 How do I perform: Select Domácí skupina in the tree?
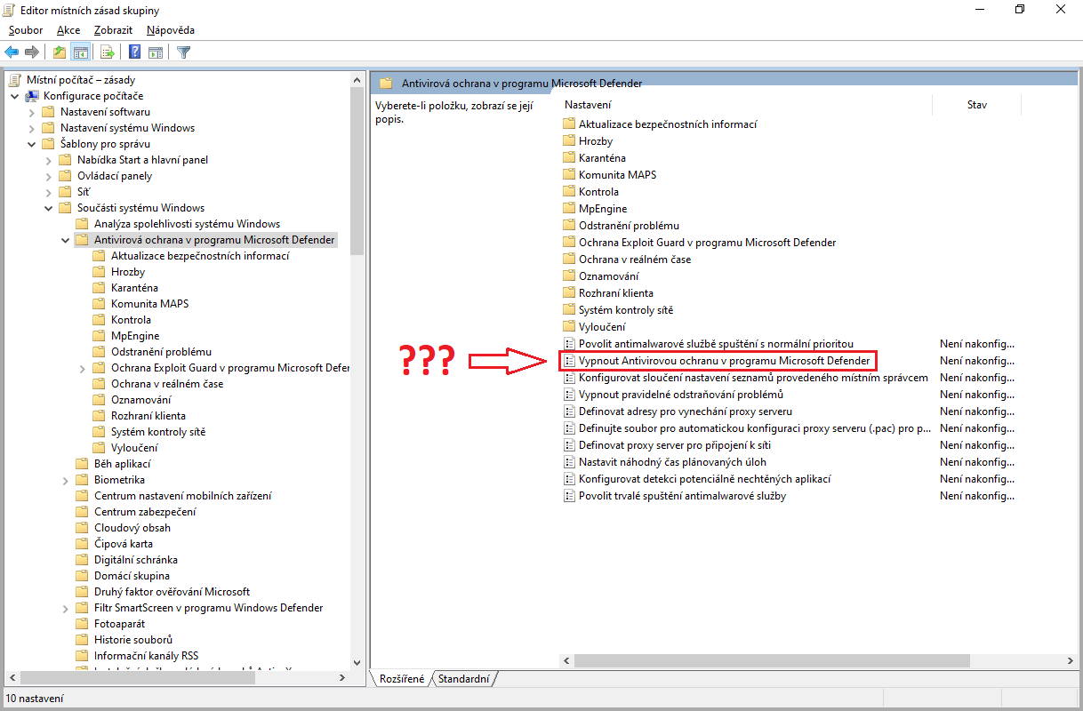click(132, 575)
